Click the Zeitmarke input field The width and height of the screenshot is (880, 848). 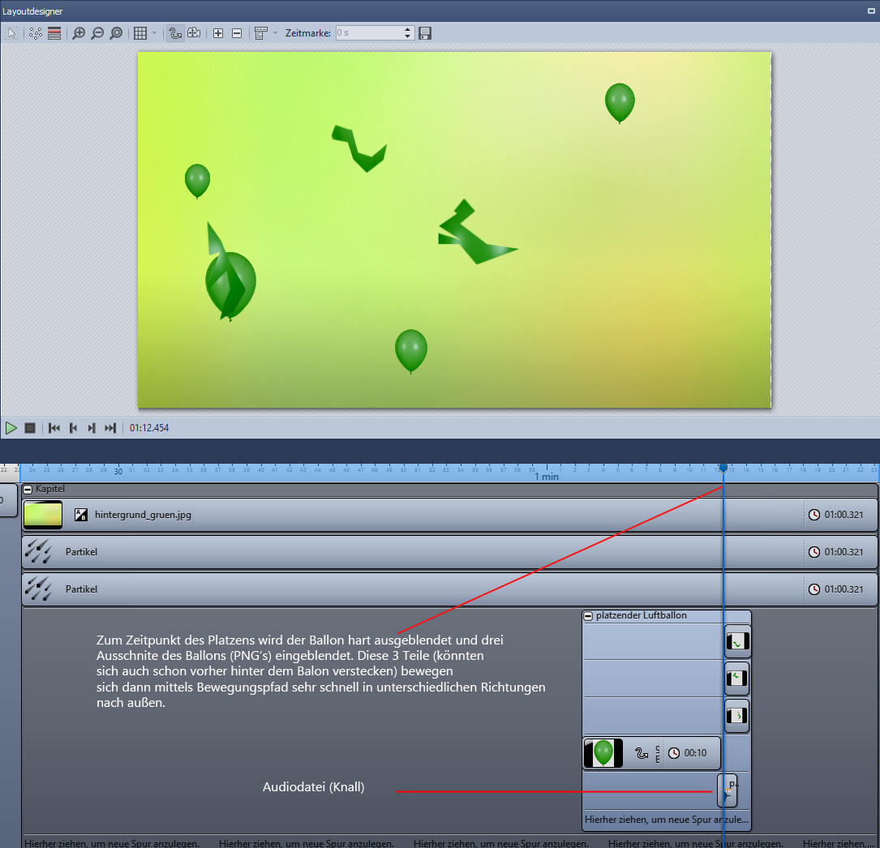[369, 33]
